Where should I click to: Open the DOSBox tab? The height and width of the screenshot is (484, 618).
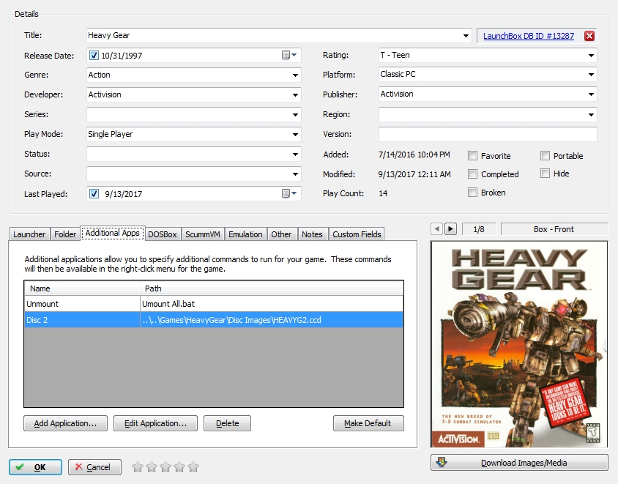(163, 234)
